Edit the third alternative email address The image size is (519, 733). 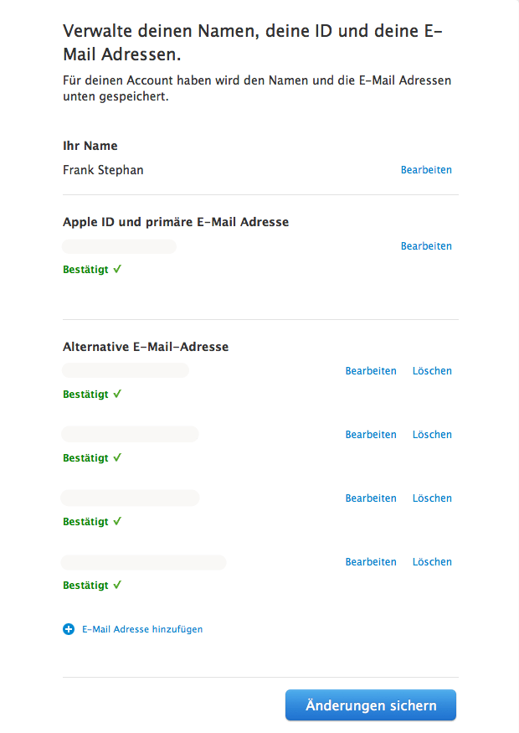pos(371,498)
